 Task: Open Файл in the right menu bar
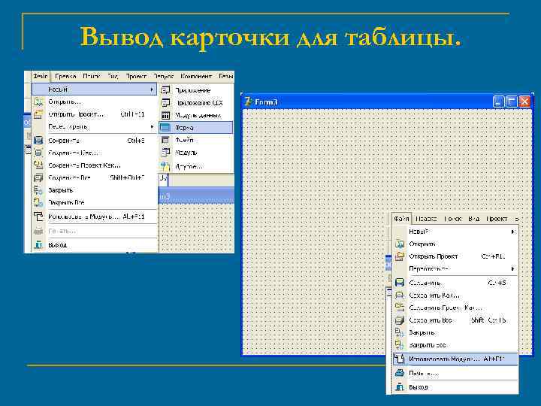(401, 219)
